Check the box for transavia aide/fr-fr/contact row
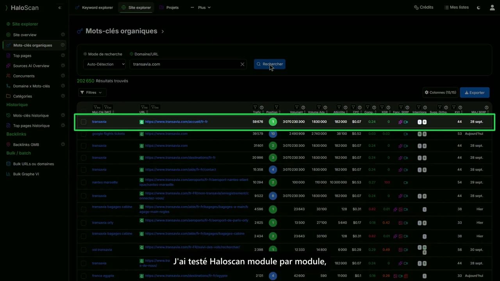 [x=84, y=170]
